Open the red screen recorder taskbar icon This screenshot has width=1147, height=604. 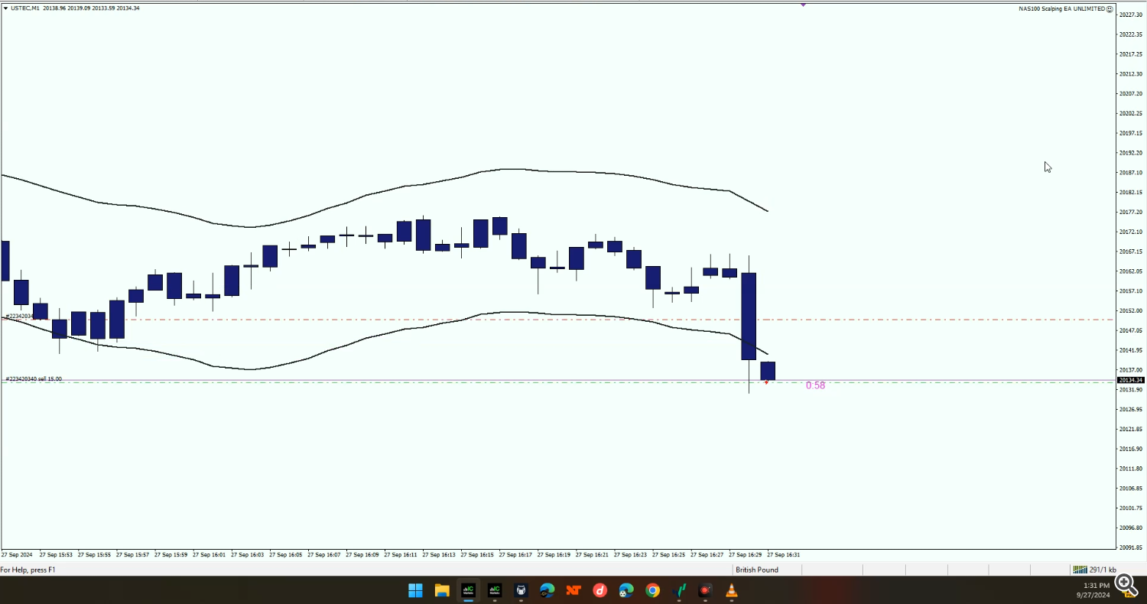[705, 590]
